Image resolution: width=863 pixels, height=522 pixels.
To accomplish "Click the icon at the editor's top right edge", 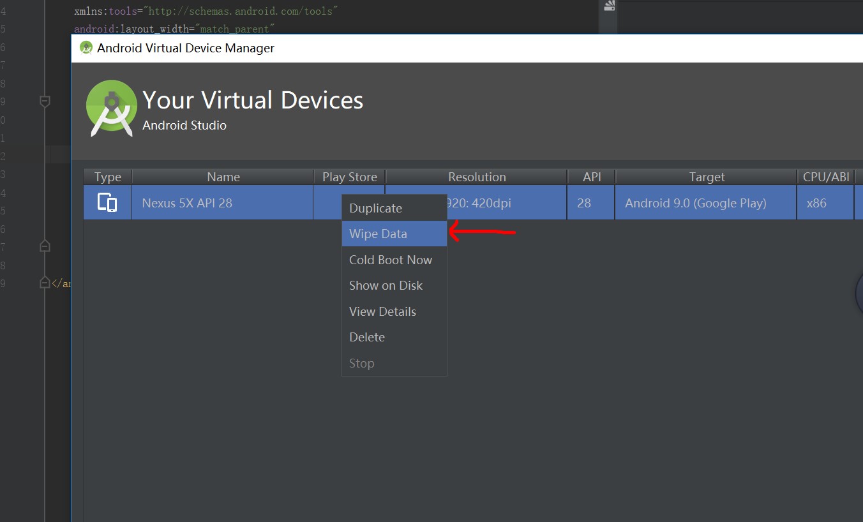I will (609, 6).
